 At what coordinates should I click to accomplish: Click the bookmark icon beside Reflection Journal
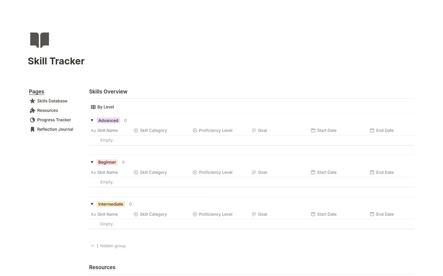click(x=32, y=129)
